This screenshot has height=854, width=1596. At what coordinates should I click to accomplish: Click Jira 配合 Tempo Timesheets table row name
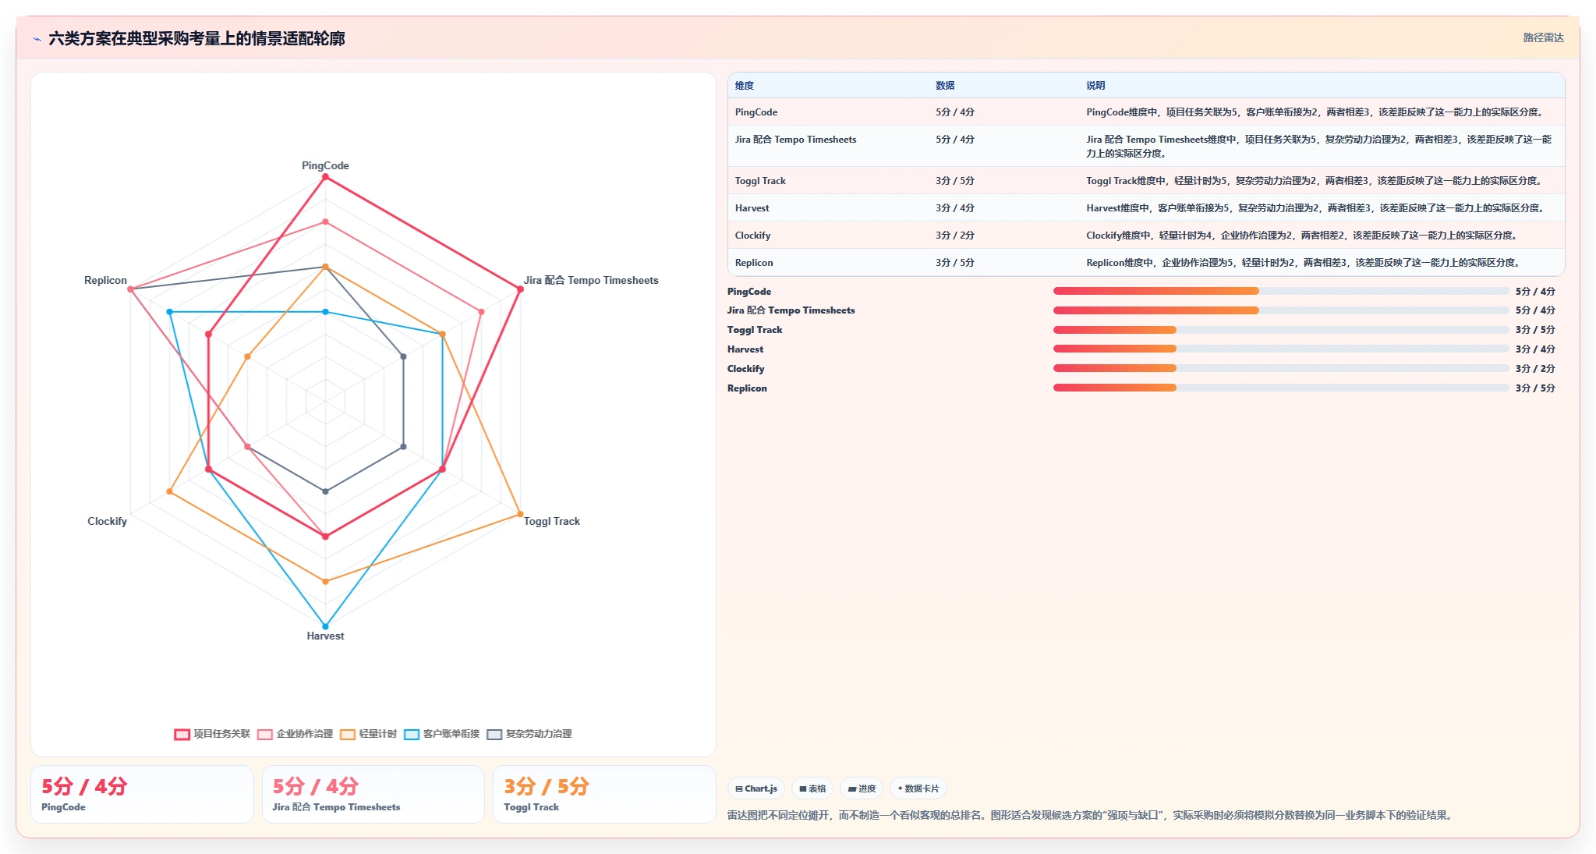coord(795,140)
